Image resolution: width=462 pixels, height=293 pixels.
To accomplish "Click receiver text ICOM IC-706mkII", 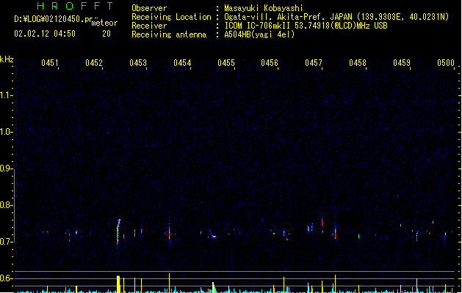I will click(257, 26).
